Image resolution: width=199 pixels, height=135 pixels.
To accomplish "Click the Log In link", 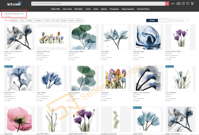I will click(173, 3).
